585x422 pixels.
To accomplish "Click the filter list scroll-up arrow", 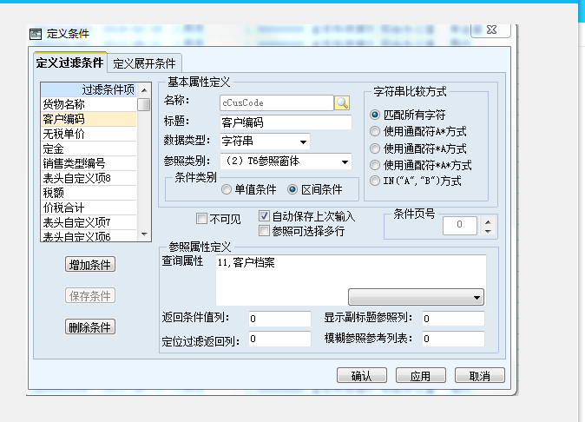I will tap(144, 90).
